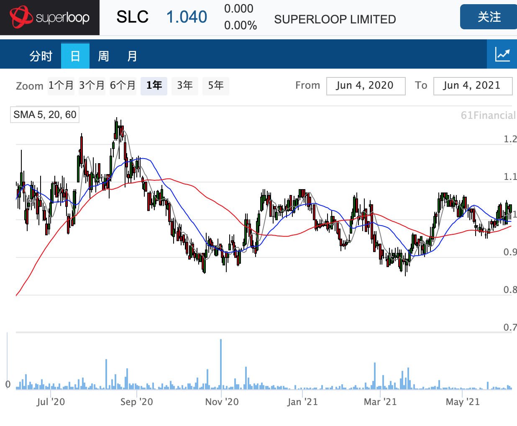Switch to the 分时 intraday tab
Image resolution: width=517 pixels, height=426 pixels.
point(41,56)
